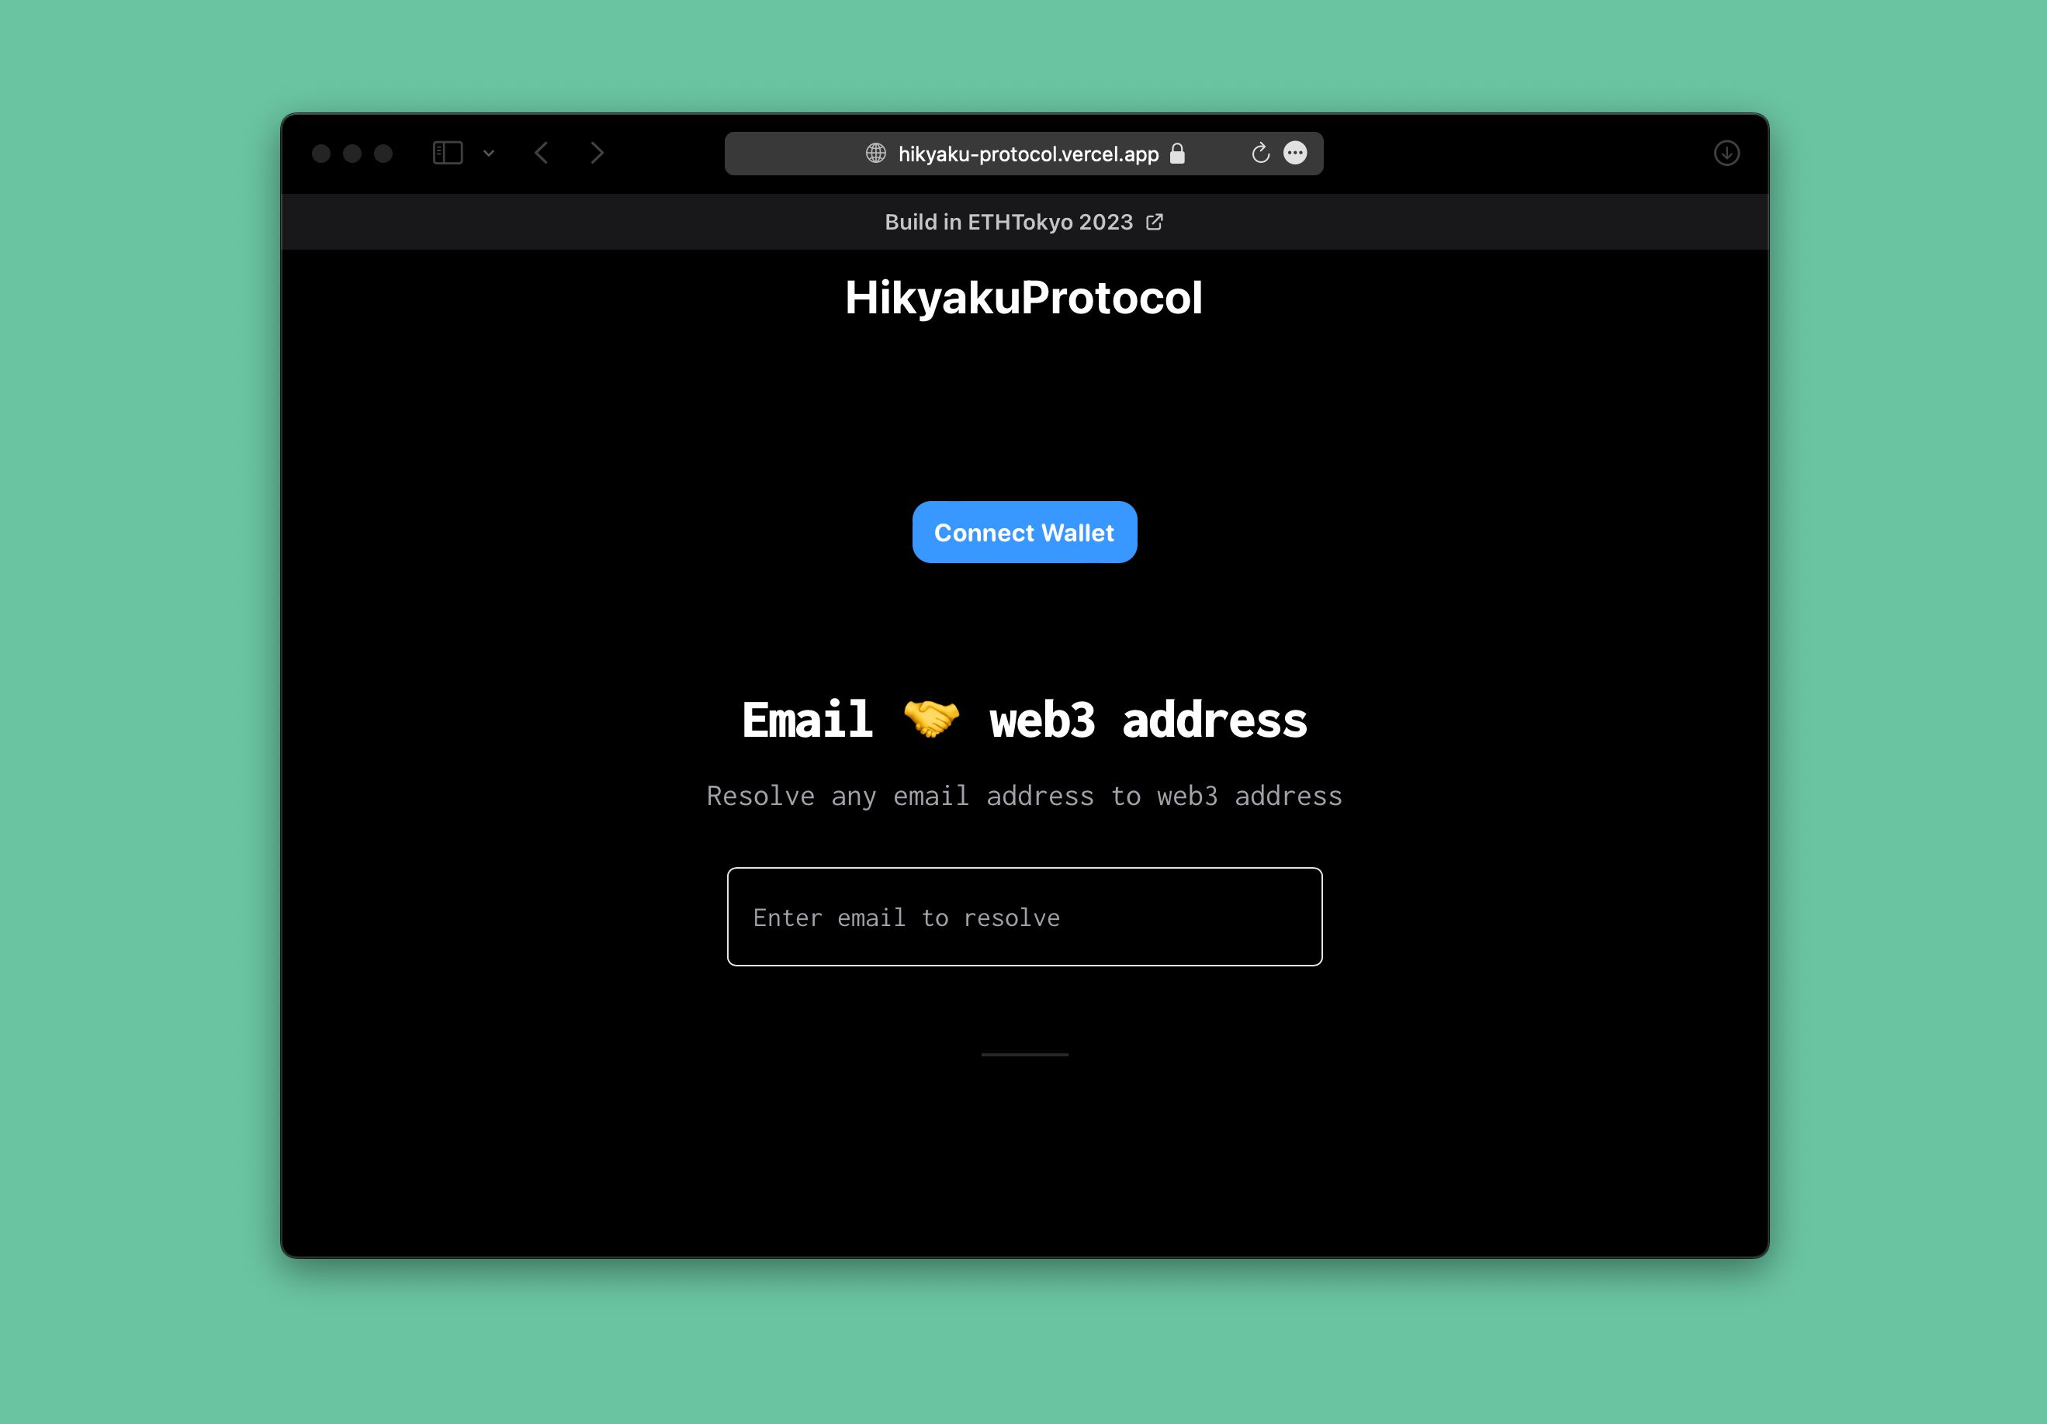Click the forward navigation arrow icon
2047x1424 pixels.
[596, 152]
